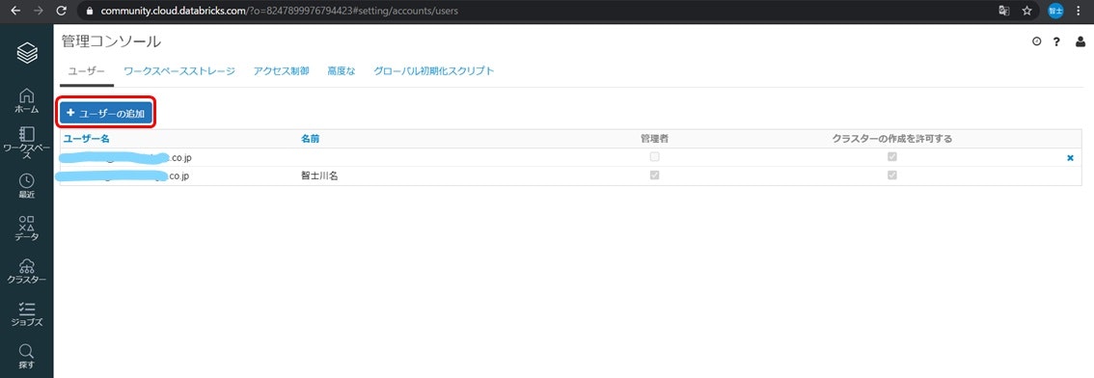Switch to アクセス制御 tab

281,71
